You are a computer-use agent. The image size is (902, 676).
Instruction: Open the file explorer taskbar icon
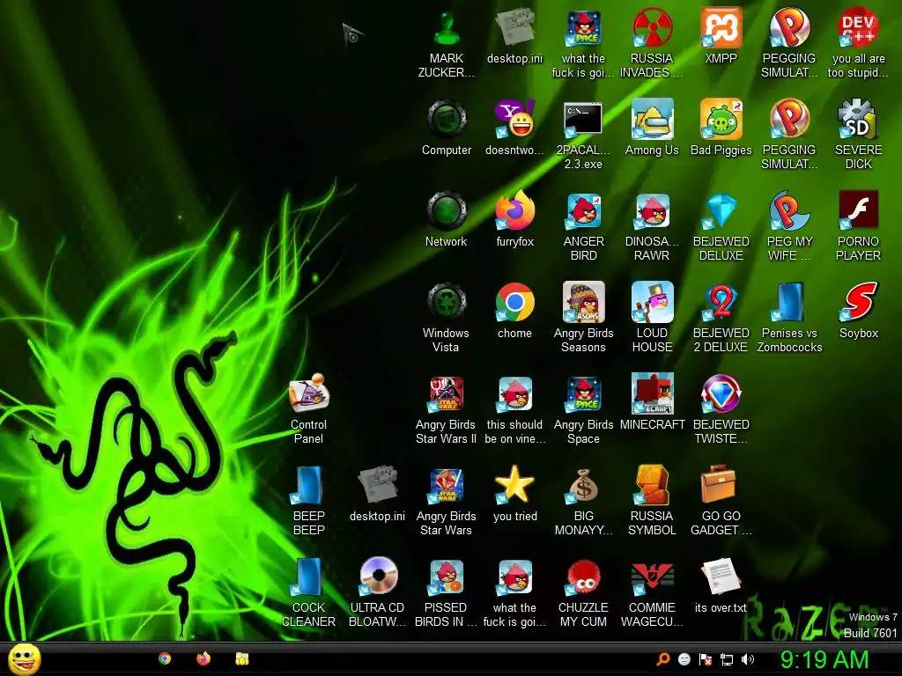pos(242,658)
